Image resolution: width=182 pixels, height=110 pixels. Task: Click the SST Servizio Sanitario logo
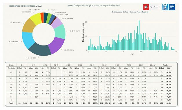pos(168,7)
